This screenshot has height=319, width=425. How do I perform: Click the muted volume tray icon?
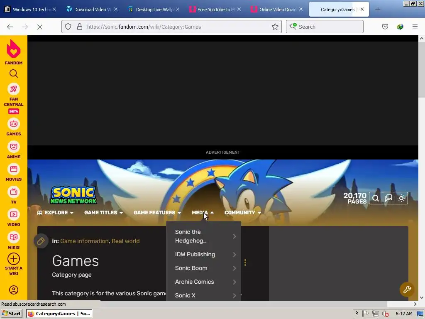[x=386, y=314]
